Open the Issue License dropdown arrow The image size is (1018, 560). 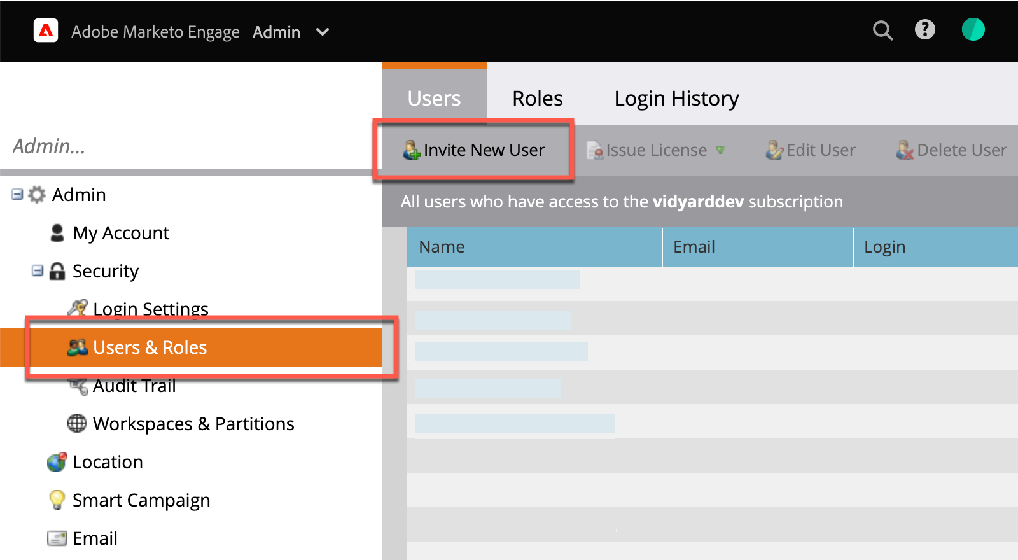[x=720, y=150]
